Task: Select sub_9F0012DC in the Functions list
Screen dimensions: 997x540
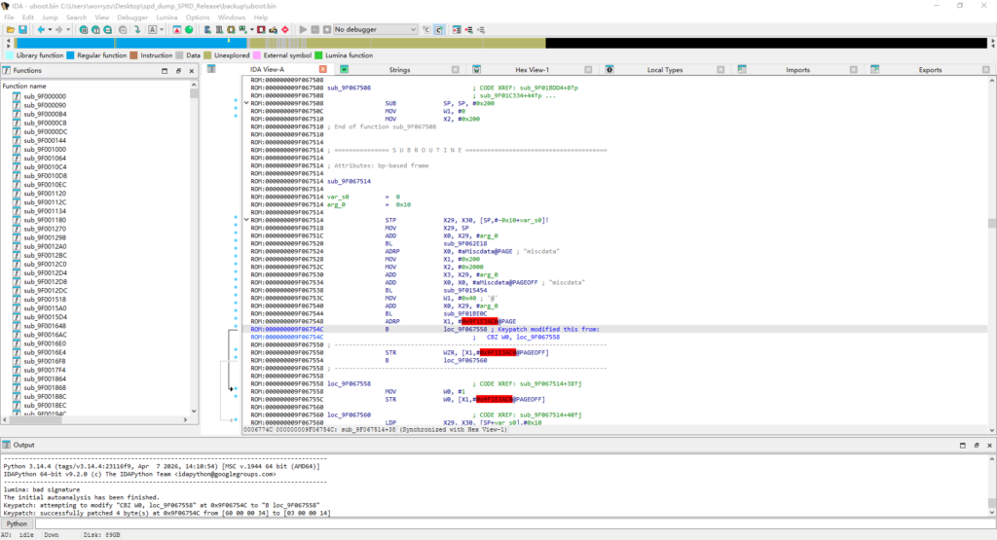Action: tap(45, 290)
